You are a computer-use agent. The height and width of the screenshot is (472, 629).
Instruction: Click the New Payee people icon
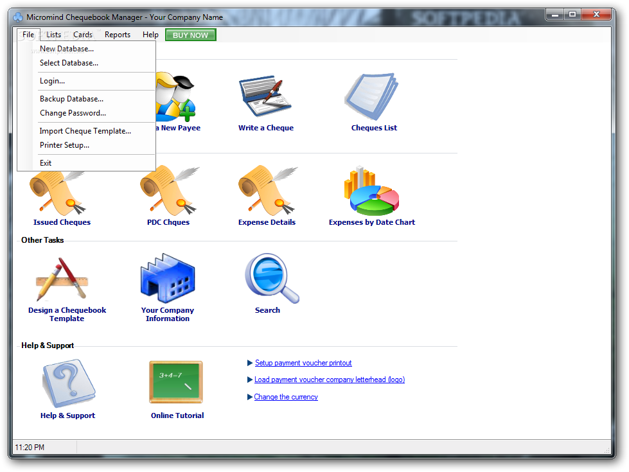click(x=175, y=96)
